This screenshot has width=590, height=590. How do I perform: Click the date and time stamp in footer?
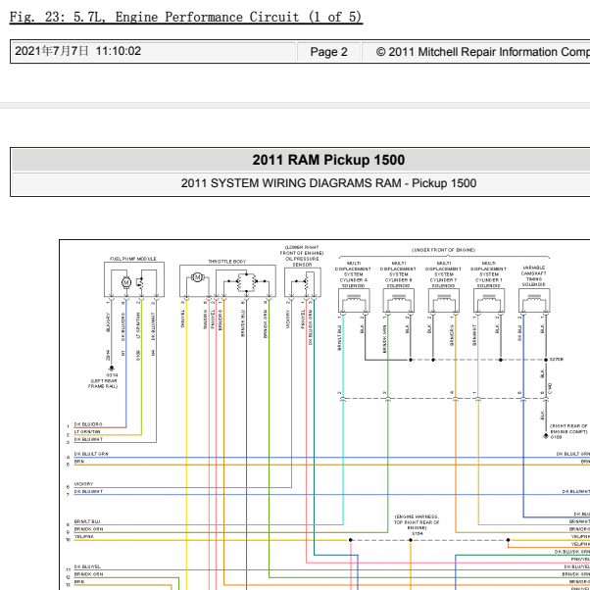click(x=77, y=51)
